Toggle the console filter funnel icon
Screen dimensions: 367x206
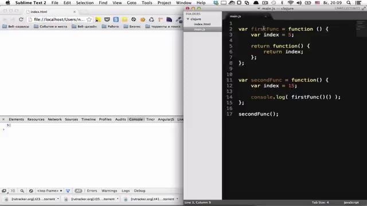[68, 191]
